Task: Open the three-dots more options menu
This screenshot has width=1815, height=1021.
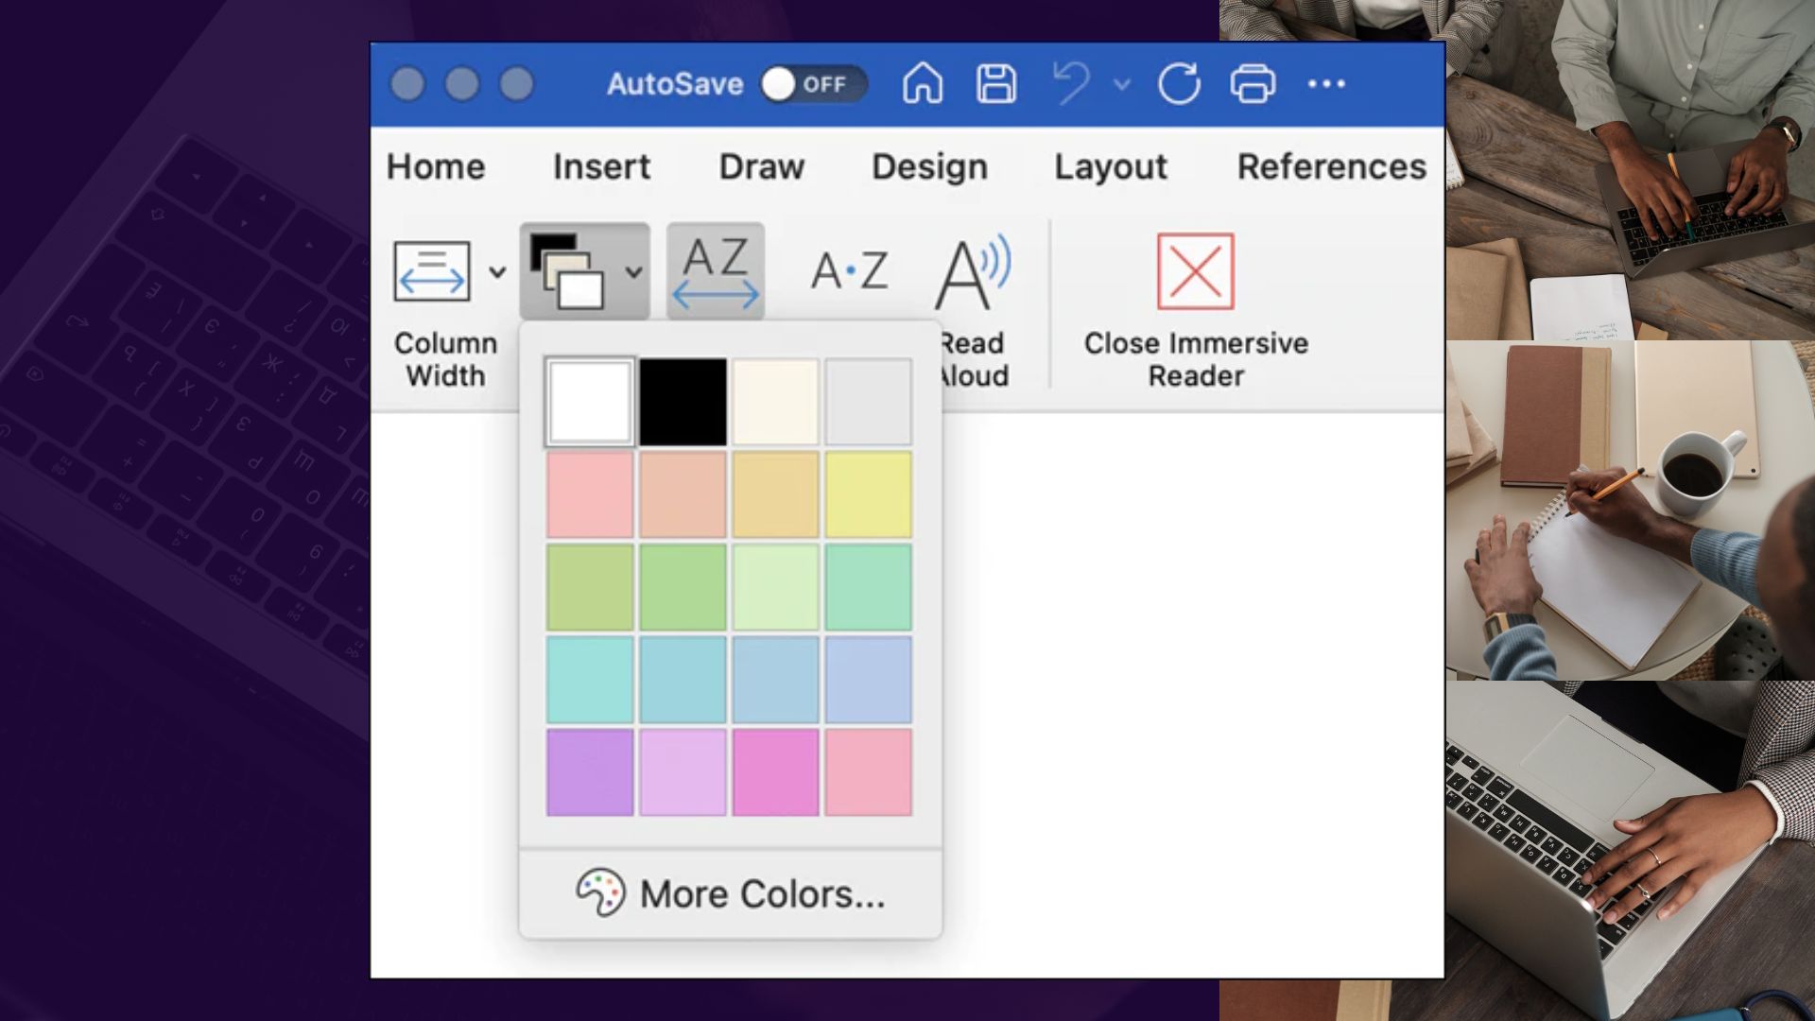Action: pyautogui.click(x=1326, y=83)
